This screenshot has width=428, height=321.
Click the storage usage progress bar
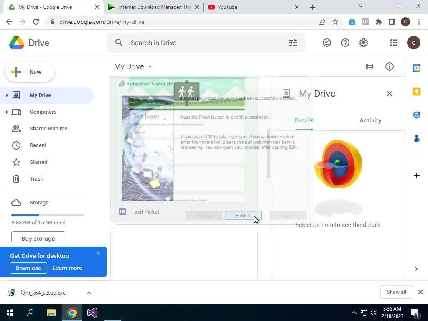pos(48,215)
